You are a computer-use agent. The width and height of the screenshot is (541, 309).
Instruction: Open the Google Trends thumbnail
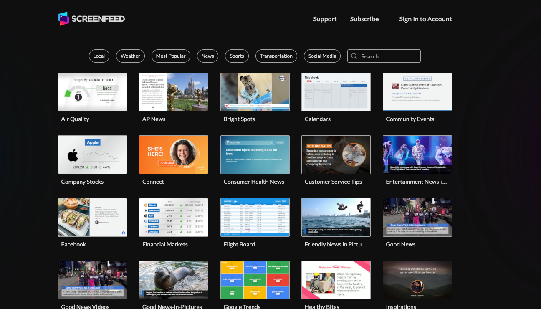coord(255,280)
